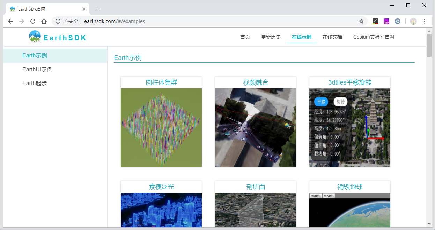Click the 视频融合 aerial preview image
The image size is (435, 230).
point(256,128)
